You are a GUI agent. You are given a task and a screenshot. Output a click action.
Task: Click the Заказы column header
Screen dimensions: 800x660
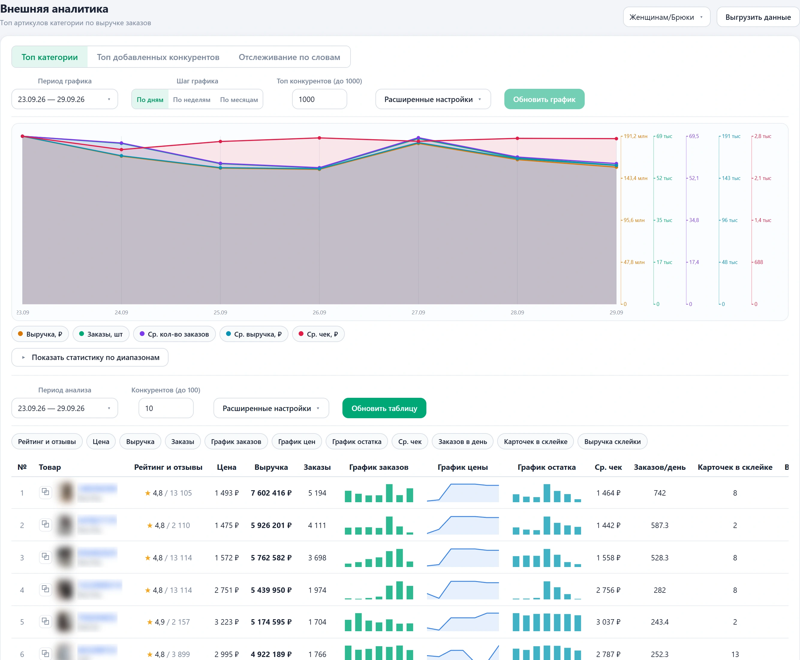[x=317, y=467]
